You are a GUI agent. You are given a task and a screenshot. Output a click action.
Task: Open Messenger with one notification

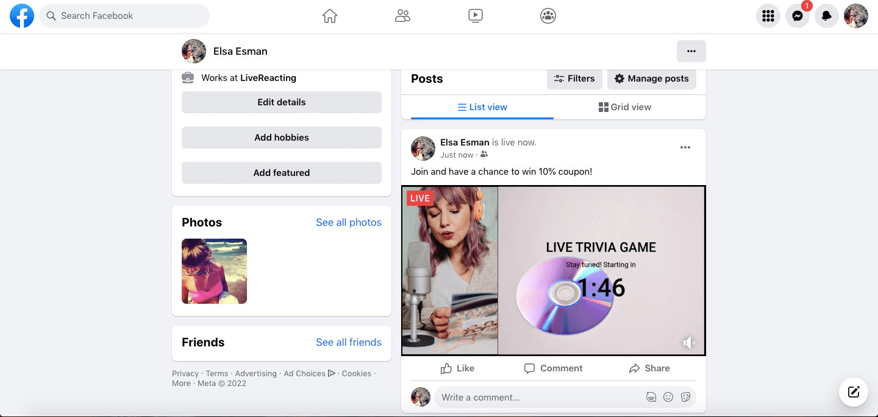[798, 16]
